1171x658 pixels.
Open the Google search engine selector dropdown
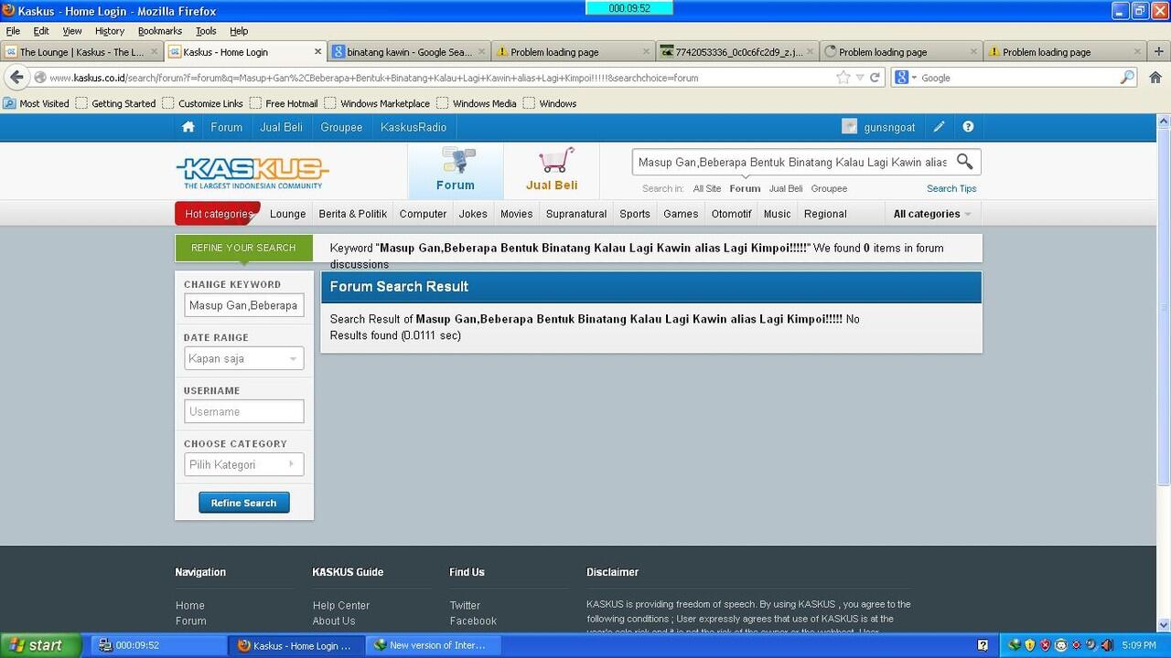[x=906, y=78]
